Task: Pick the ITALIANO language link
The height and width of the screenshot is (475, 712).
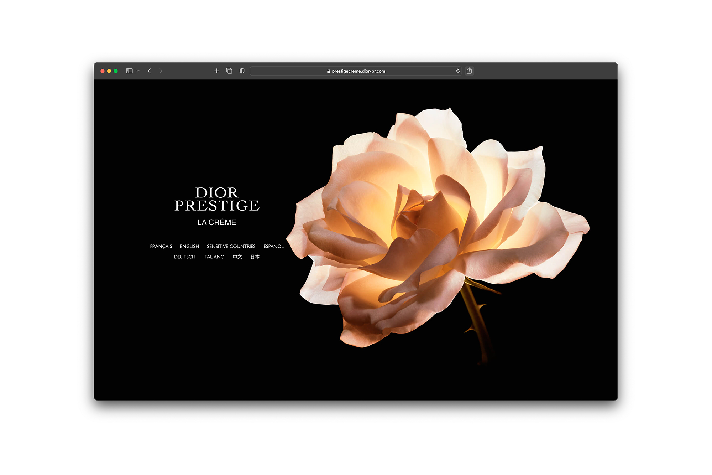Action: (x=214, y=257)
